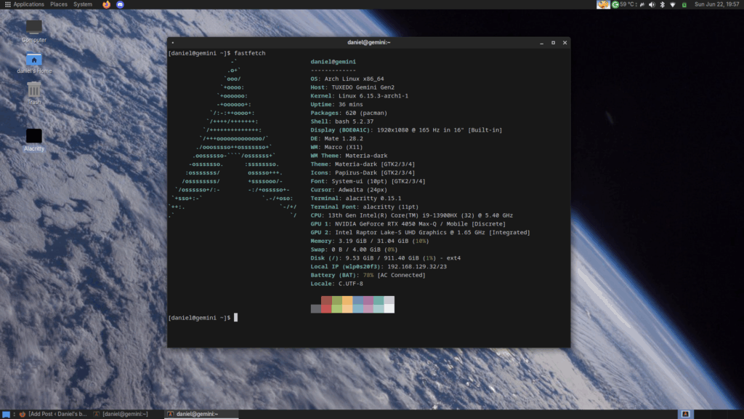Launch Discord from the top panel
This screenshot has width=744, height=419.
(x=120, y=4)
